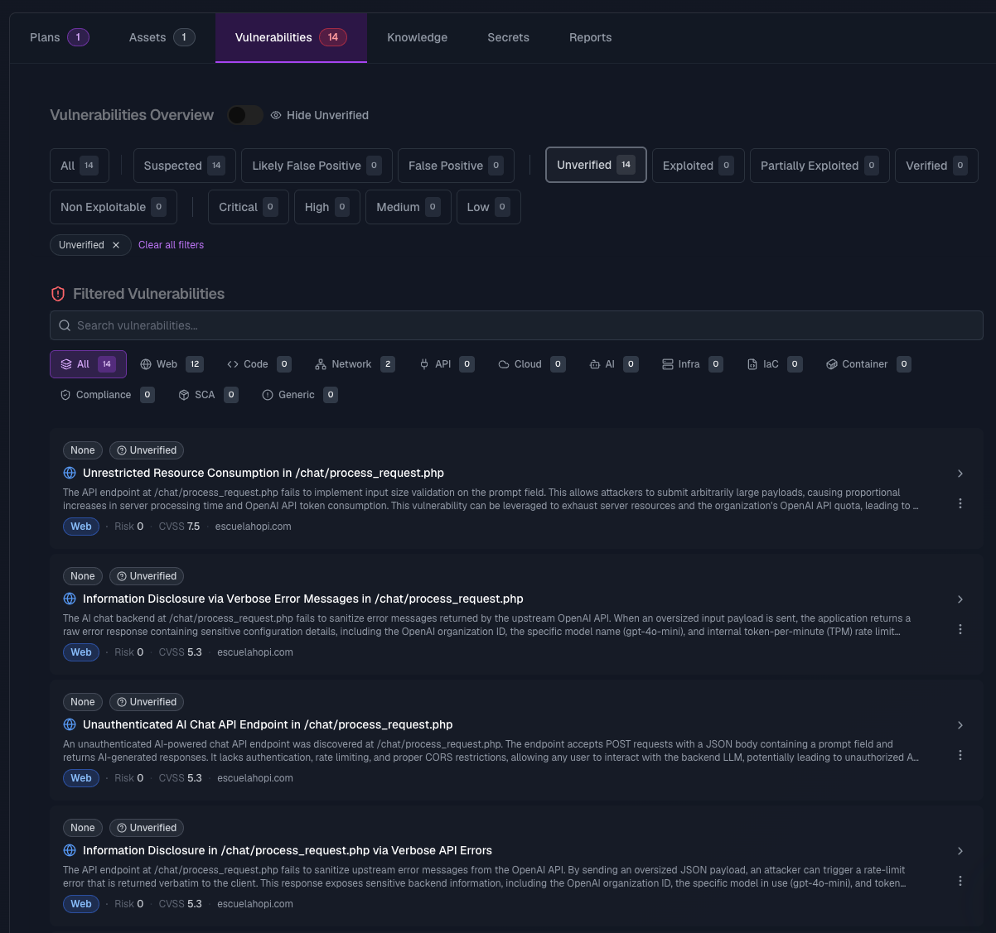Click None badge on Verbose Error Messages item
The image size is (996, 933).
pyautogui.click(x=83, y=576)
